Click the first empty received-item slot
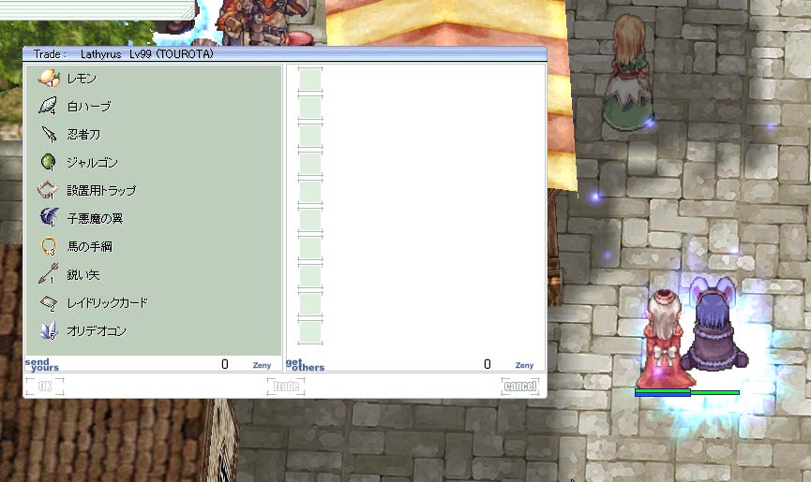The height and width of the screenshot is (482, 811). pos(310,79)
